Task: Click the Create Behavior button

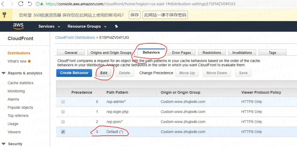Action: pos(74,73)
